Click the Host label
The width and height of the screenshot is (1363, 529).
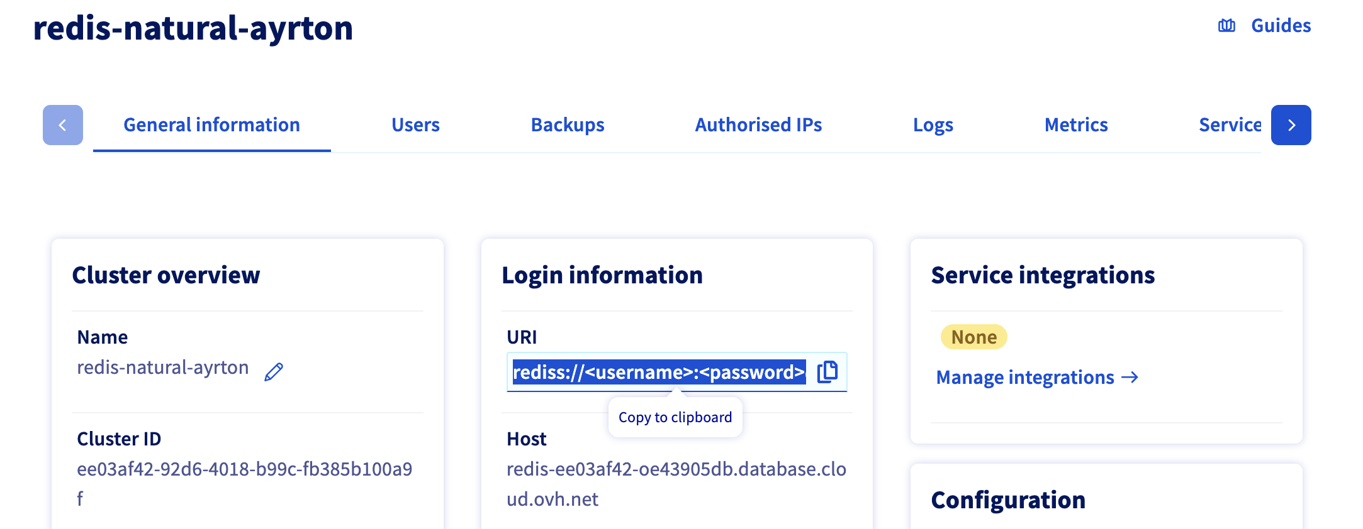(527, 439)
